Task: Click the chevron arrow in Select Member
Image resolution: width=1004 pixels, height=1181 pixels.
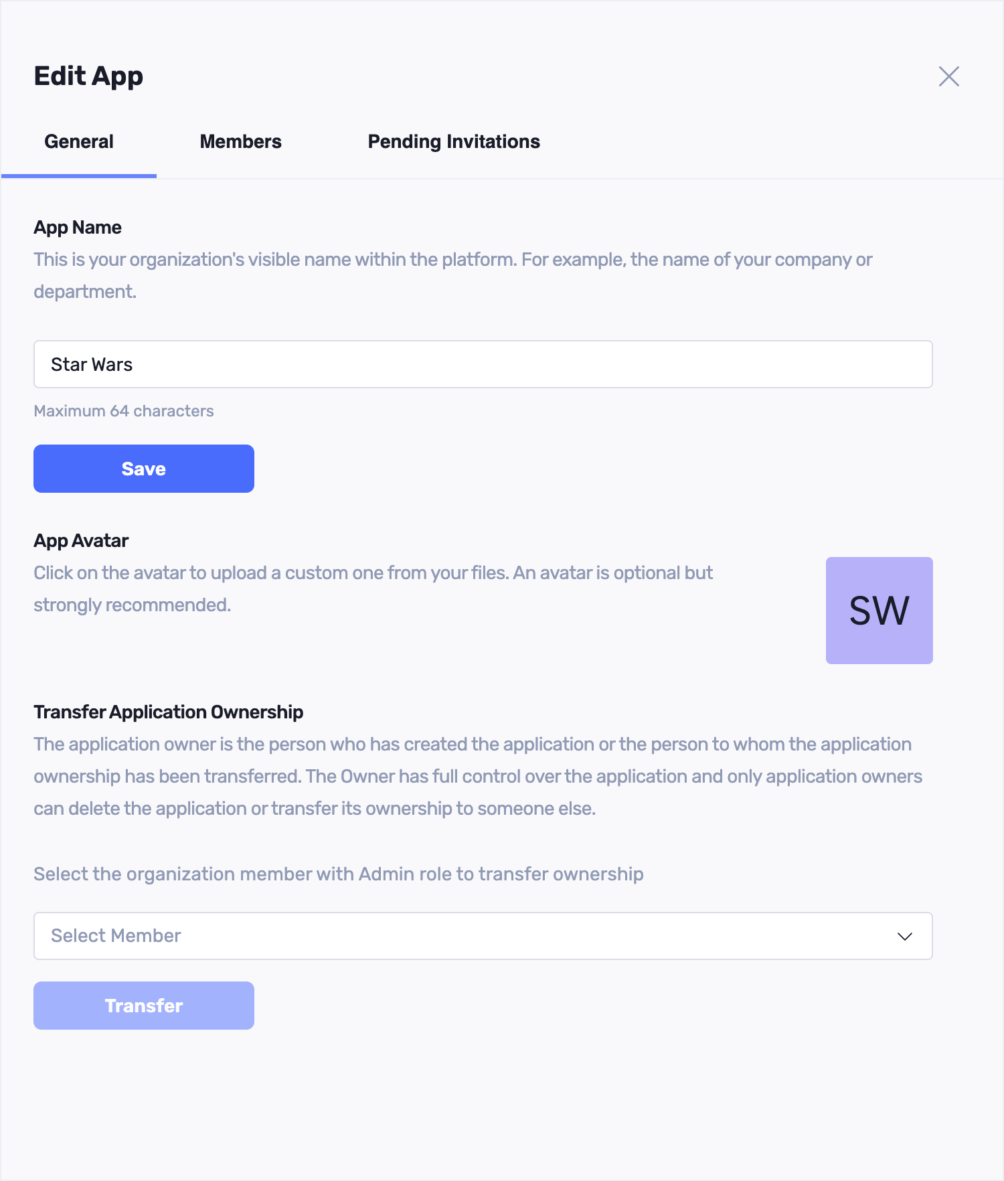Action: [905, 936]
